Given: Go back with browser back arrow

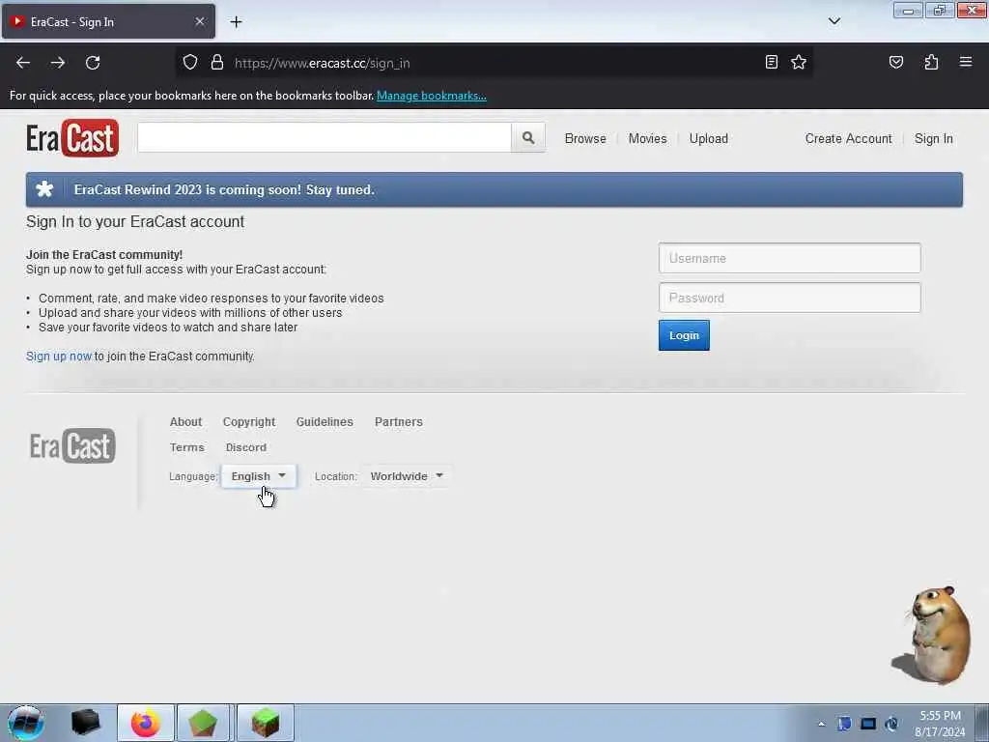Looking at the screenshot, I should pos(23,63).
